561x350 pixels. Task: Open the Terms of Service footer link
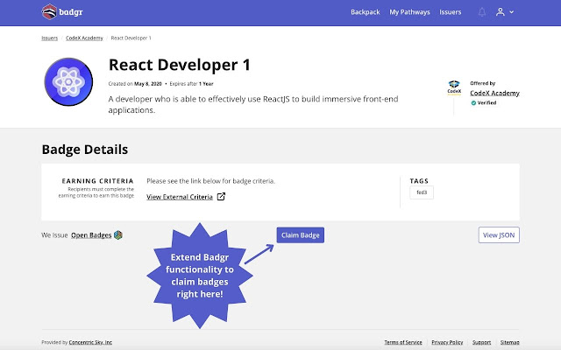(403, 342)
